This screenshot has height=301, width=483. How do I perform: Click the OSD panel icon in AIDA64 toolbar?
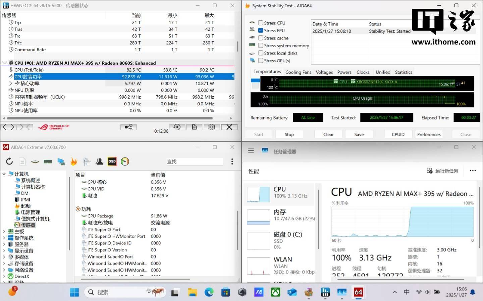112,162
